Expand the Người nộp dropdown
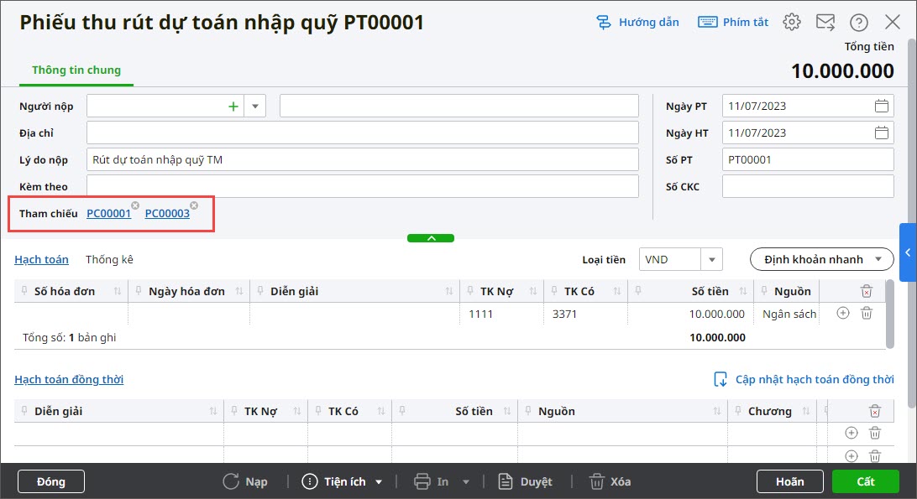 coord(255,107)
